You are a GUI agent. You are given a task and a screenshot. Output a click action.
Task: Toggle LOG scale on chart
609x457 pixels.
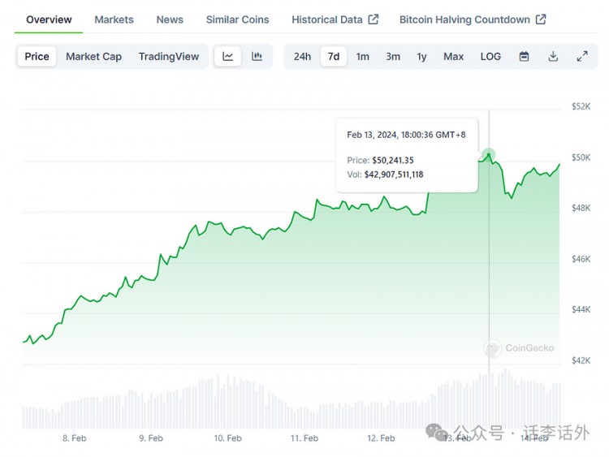click(490, 57)
